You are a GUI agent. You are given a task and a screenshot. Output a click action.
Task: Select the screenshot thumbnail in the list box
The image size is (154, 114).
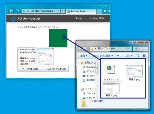(45, 57)
